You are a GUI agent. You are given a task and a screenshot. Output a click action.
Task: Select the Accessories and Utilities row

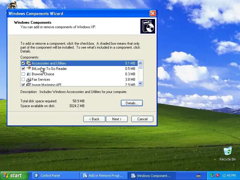click(x=79, y=63)
